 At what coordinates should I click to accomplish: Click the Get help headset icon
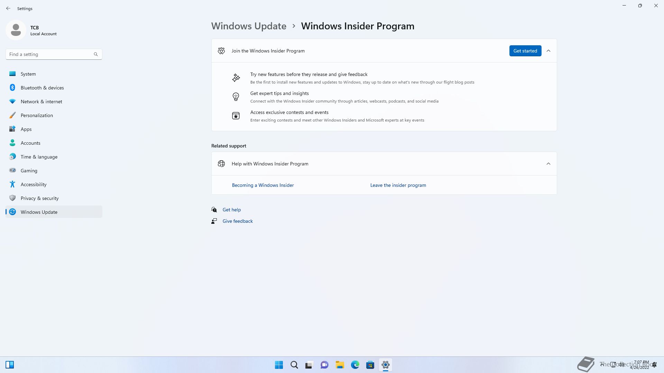214,210
